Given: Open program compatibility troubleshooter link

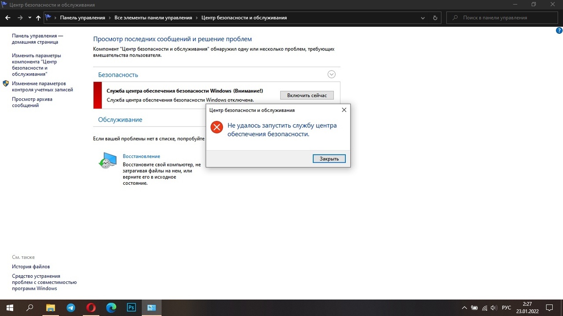Looking at the screenshot, I should pyautogui.click(x=44, y=282).
